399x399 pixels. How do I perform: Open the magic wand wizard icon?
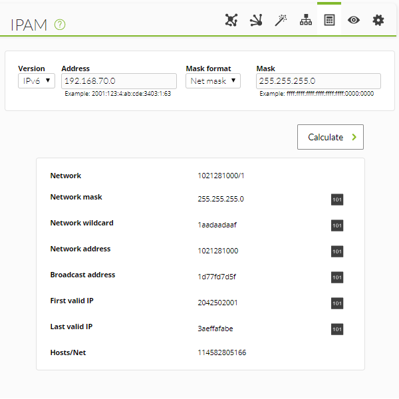(281, 20)
